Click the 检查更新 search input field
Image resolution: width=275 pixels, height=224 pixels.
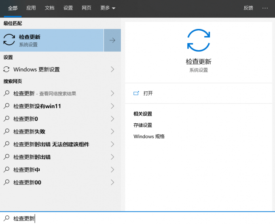point(121,218)
